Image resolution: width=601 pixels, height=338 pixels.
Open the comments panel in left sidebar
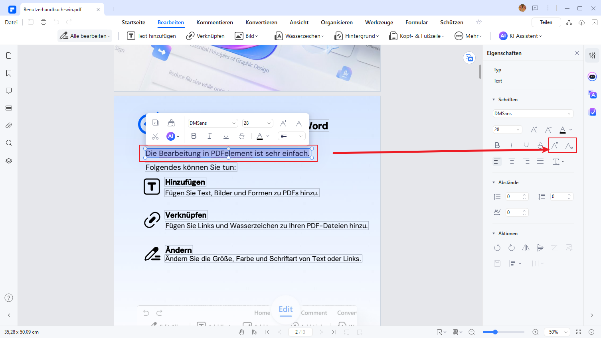(x=9, y=90)
